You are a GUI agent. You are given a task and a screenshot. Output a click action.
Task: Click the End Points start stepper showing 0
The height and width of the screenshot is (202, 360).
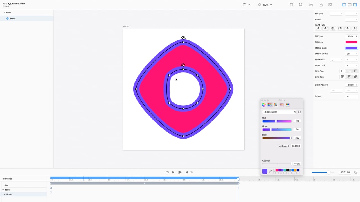[336, 59]
